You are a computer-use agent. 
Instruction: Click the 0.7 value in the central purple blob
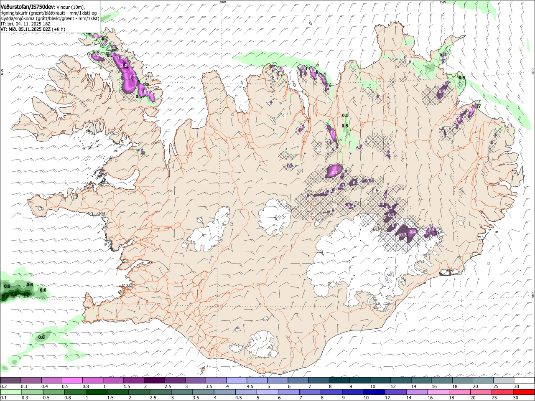click(x=334, y=173)
